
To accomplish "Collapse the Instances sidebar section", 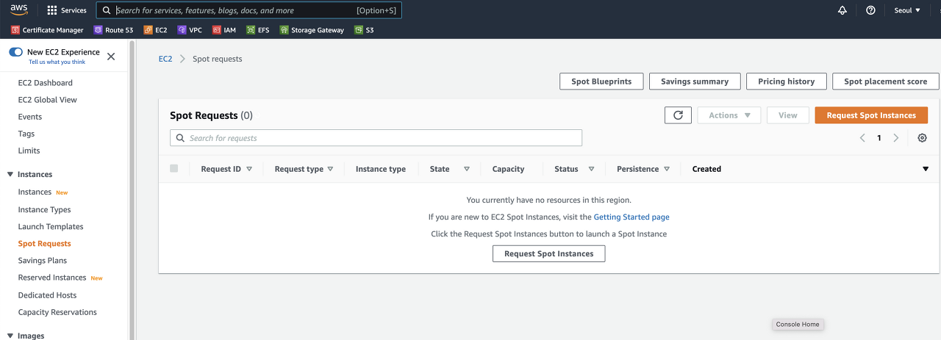I will point(10,174).
